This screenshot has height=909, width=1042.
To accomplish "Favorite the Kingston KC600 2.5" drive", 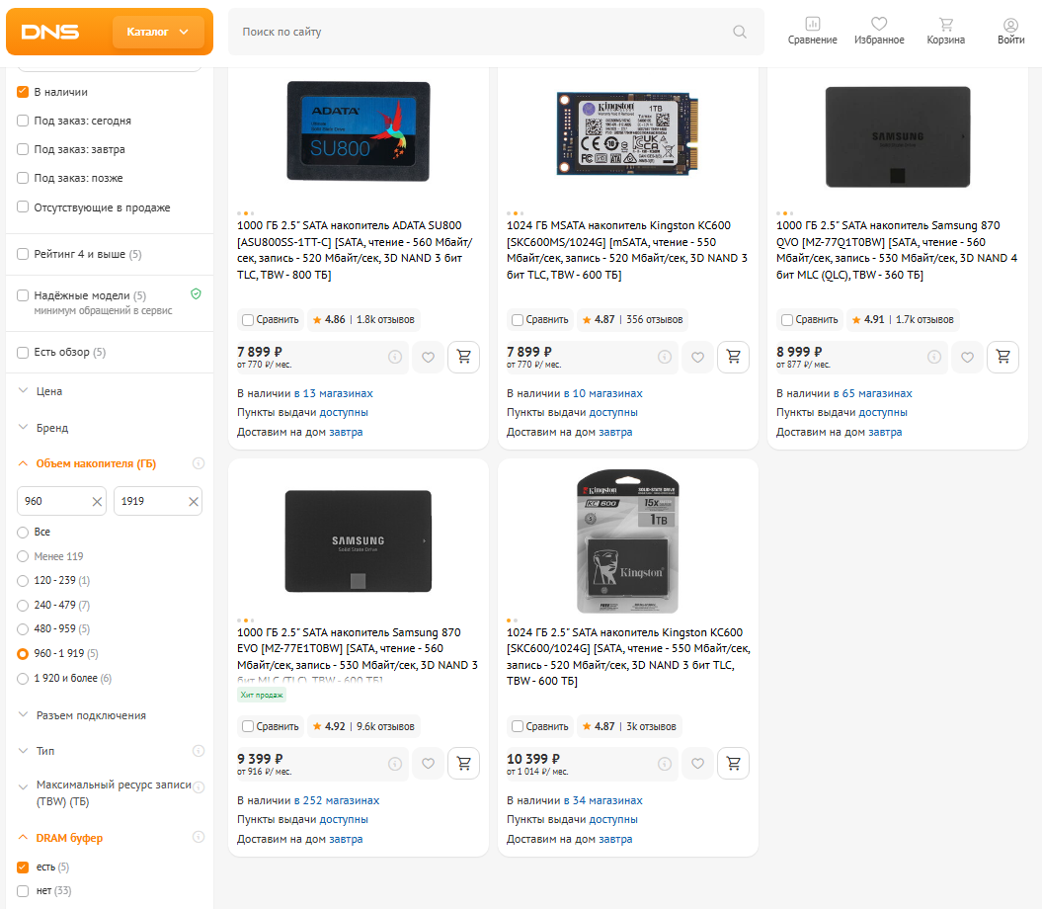I will tap(697, 764).
